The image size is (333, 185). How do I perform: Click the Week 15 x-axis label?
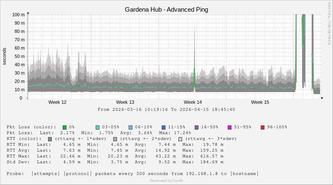point(260,102)
